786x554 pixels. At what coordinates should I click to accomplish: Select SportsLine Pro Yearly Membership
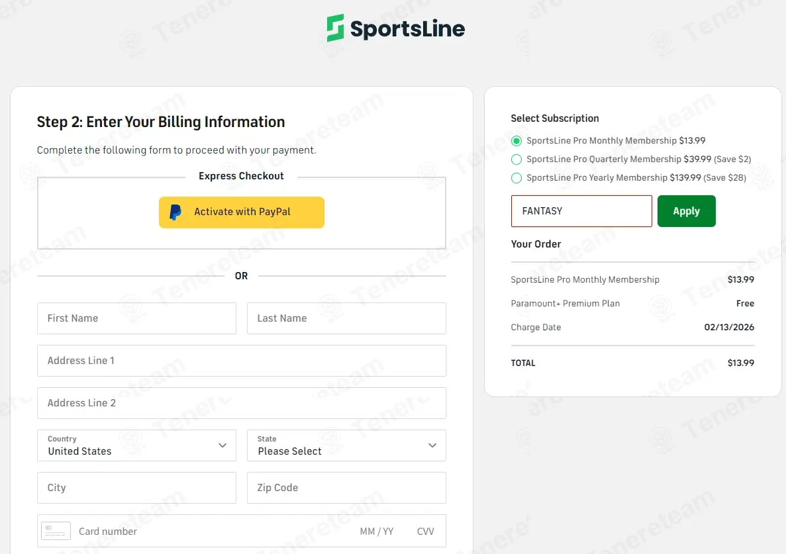click(516, 178)
